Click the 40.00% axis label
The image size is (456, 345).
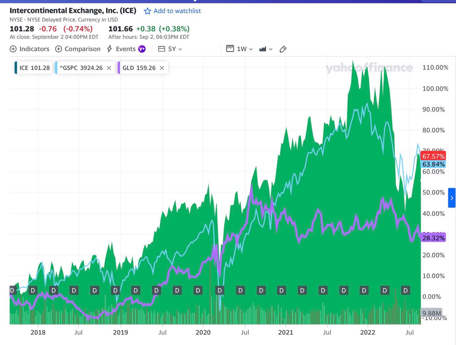tap(434, 214)
